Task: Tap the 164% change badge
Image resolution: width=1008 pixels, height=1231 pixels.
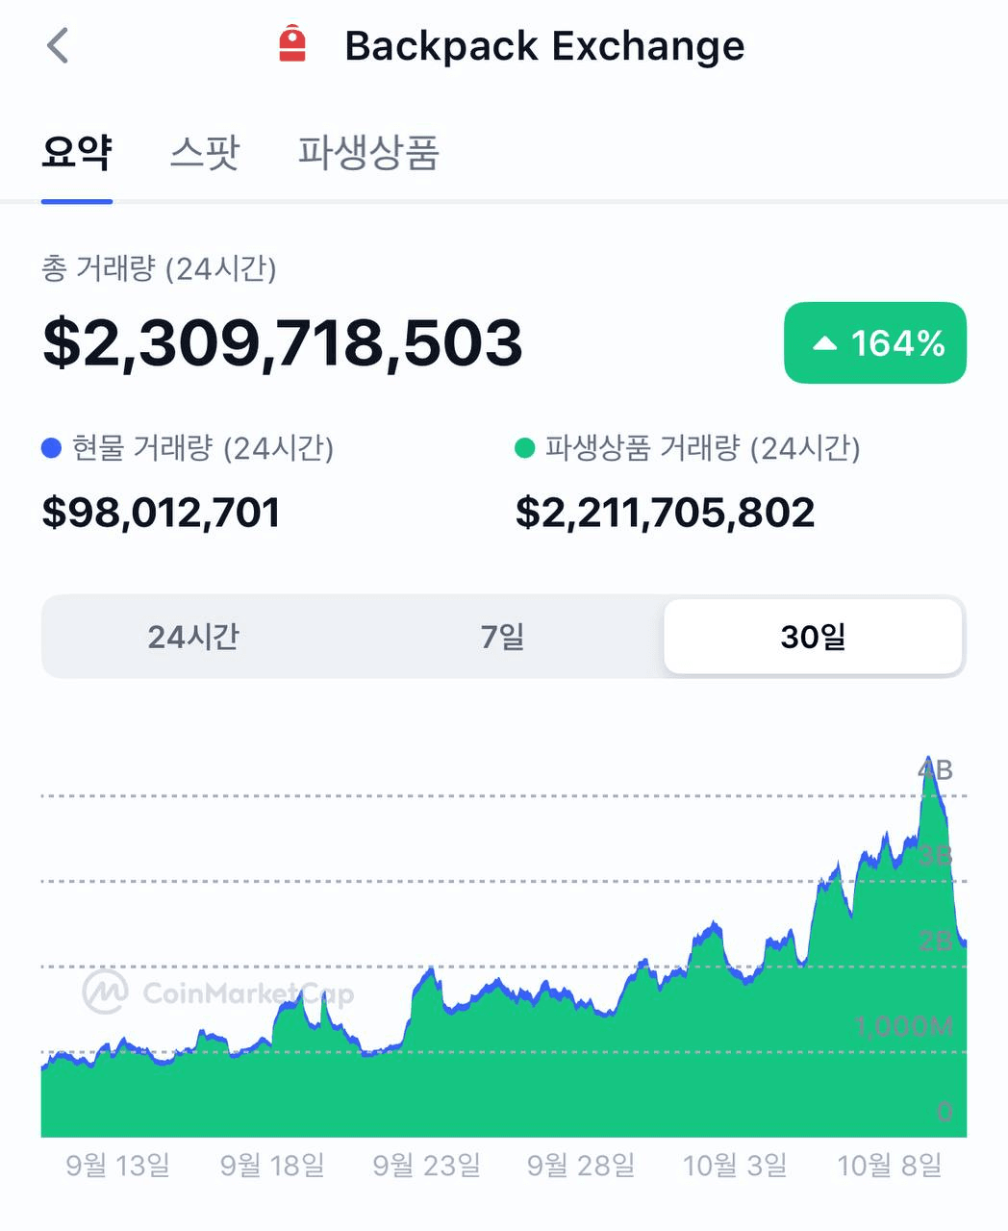Action: [x=875, y=343]
